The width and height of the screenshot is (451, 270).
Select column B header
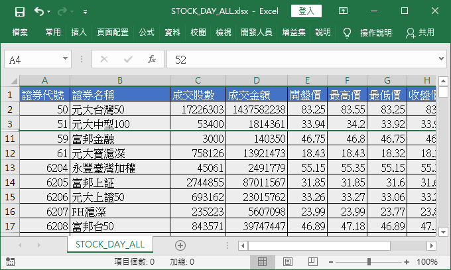[120, 80]
